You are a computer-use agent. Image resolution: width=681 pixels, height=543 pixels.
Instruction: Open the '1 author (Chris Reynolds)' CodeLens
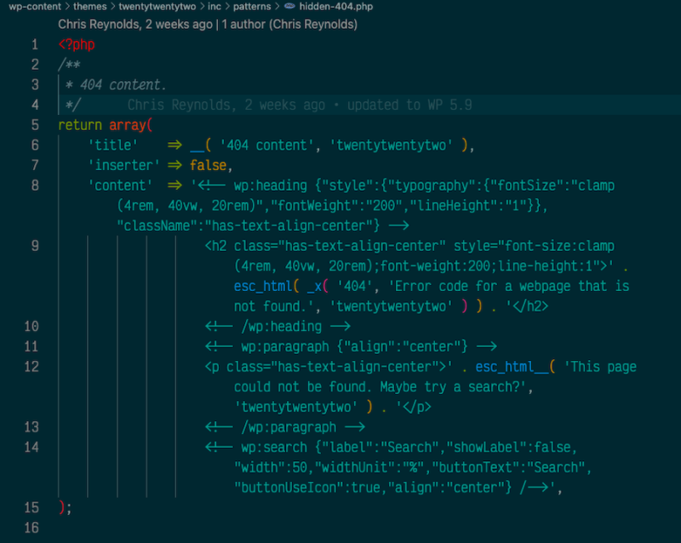289,25
